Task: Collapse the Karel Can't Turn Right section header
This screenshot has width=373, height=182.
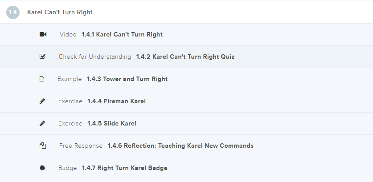Action: coord(60,12)
